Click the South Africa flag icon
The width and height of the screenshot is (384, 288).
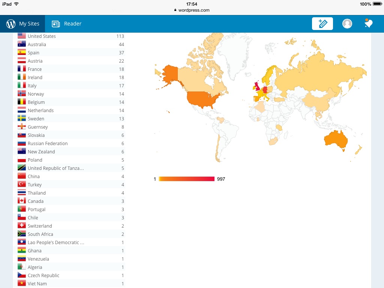pyautogui.click(x=22, y=234)
